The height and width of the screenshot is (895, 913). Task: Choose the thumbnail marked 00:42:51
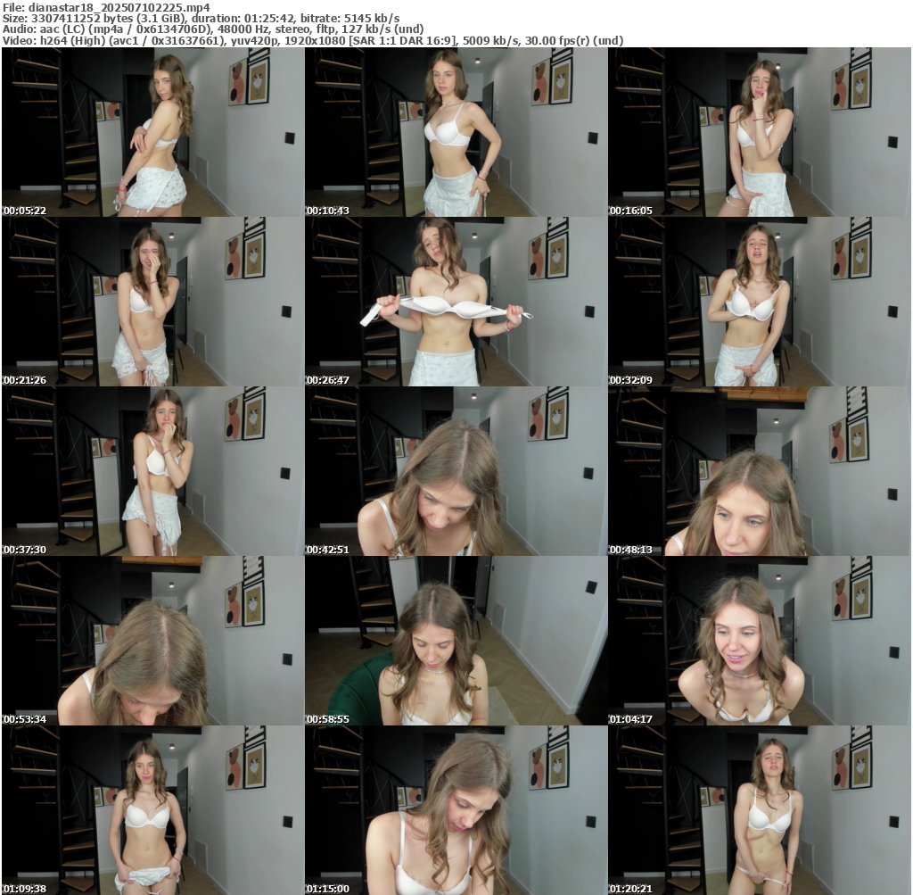tap(456, 471)
